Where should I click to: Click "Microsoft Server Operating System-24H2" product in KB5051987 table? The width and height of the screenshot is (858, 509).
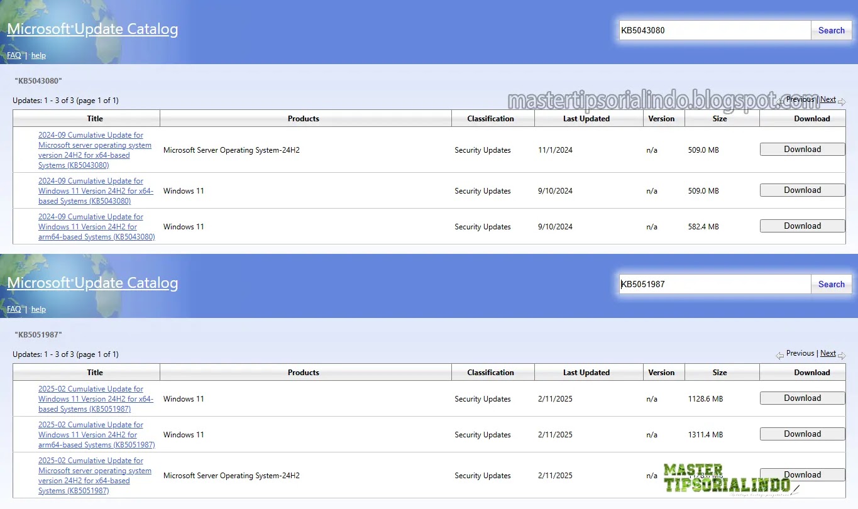click(x=231, y=476)
